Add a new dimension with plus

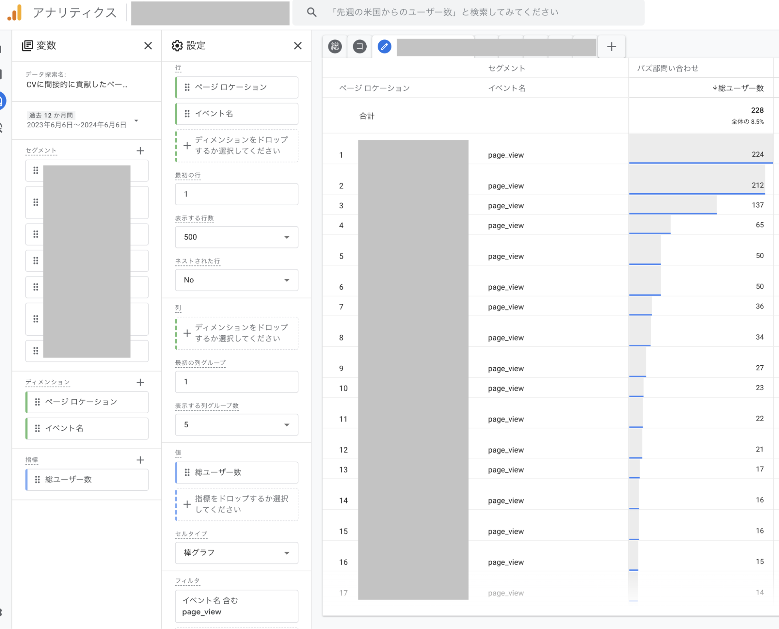[140, 382]
